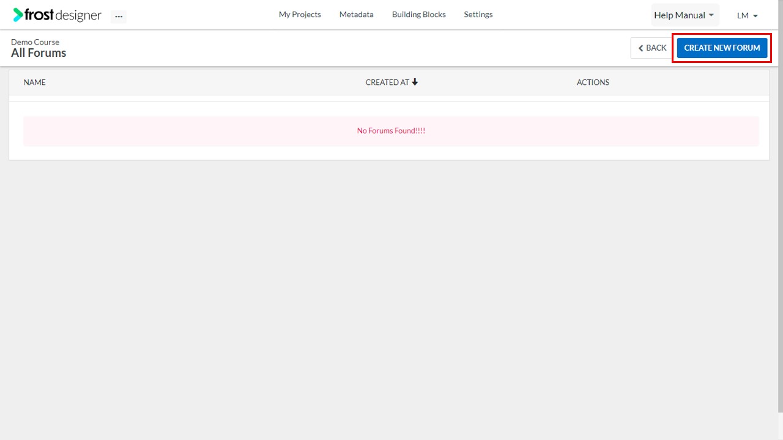This screenshot has height=440, width=783.
Task: Click the Back button
Action: 652,48
